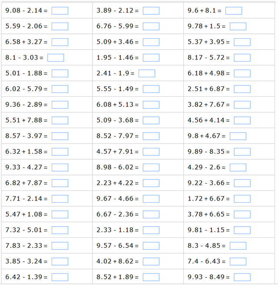Focus the box beside 2.23 + 4.22

click(x=151, y=183)
